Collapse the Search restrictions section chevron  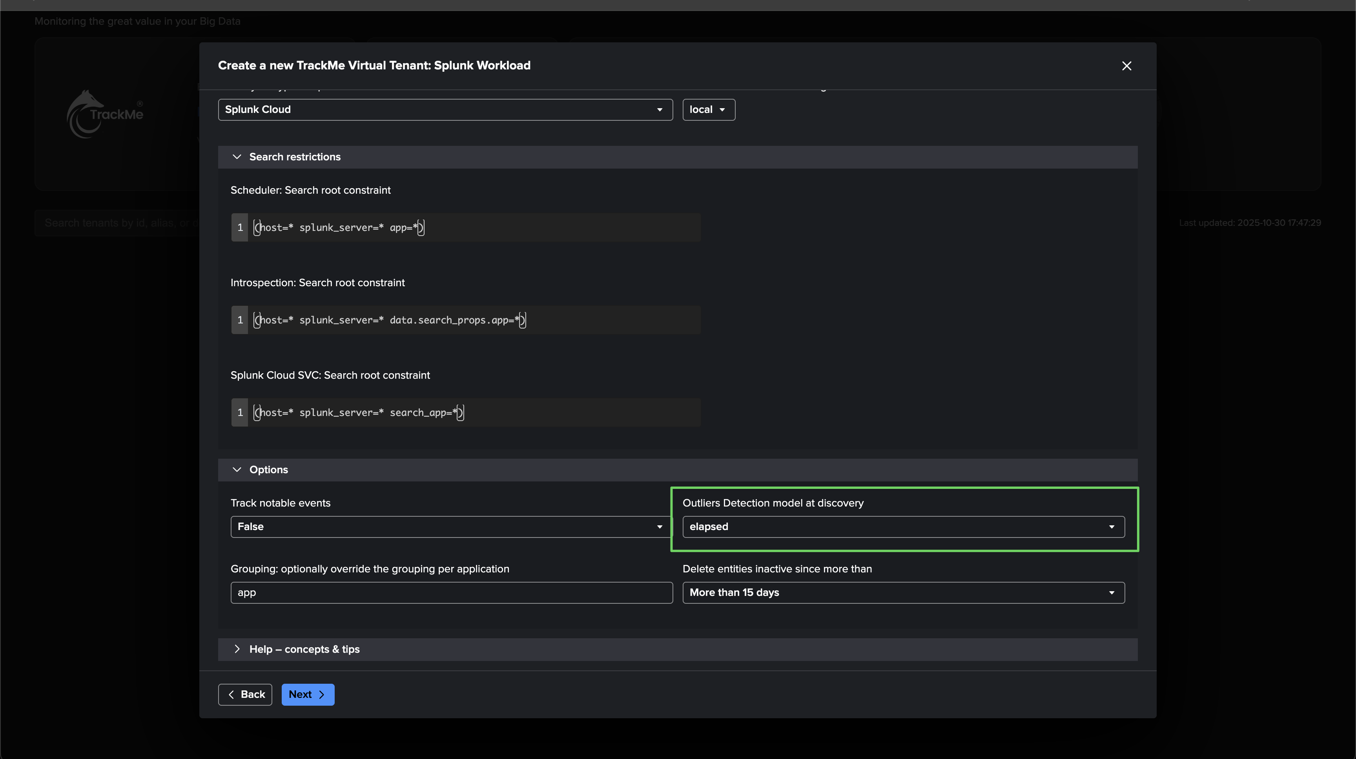(237, 157)
